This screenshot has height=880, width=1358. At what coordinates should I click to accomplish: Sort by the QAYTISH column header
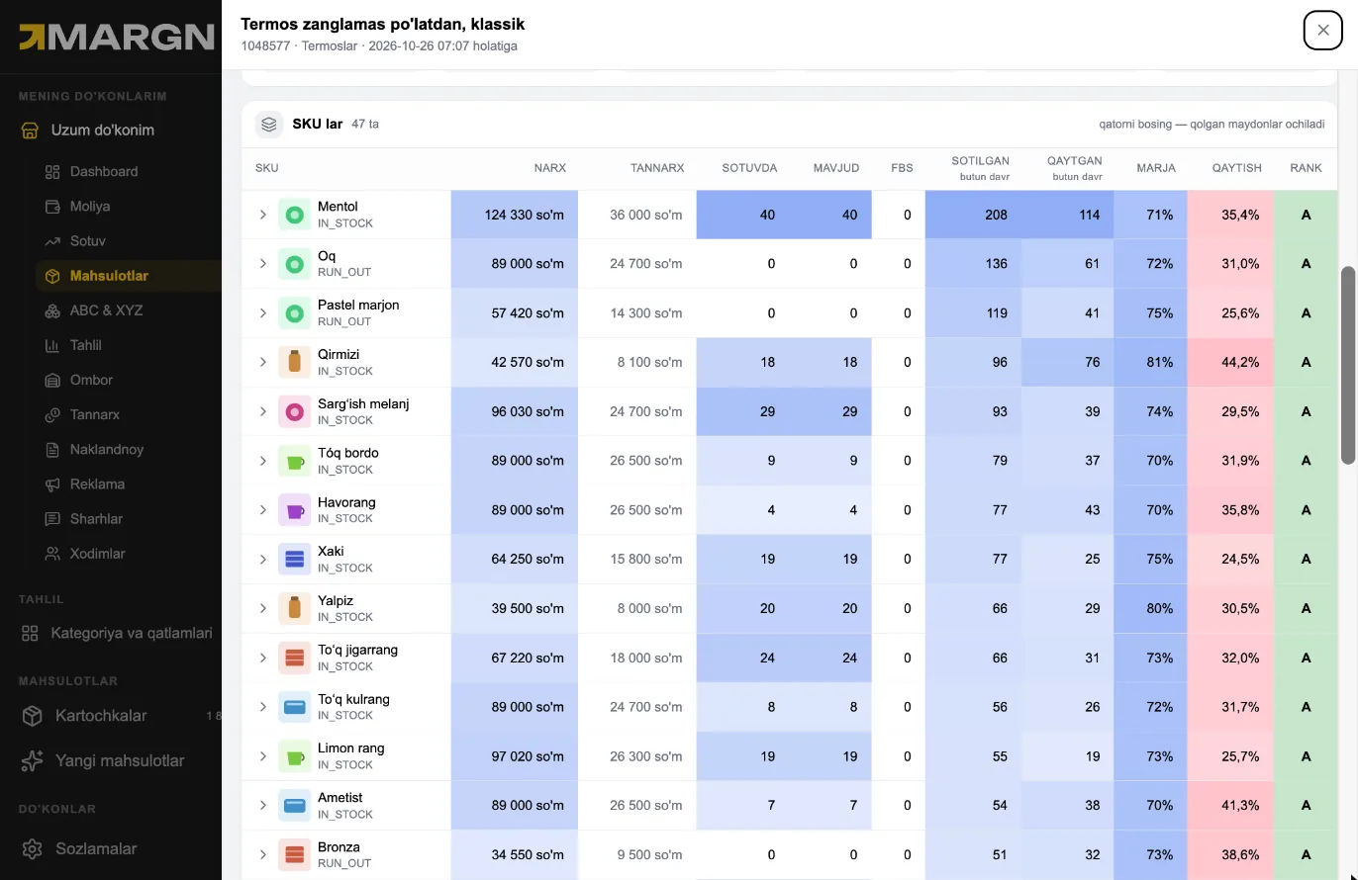(1237, 168)
